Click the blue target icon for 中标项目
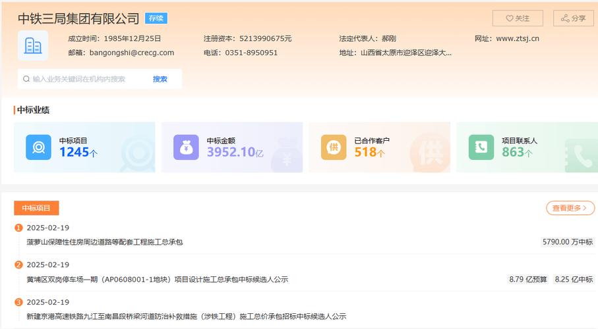The width and height of the screenshot is (598, 329). click(38, 147)
